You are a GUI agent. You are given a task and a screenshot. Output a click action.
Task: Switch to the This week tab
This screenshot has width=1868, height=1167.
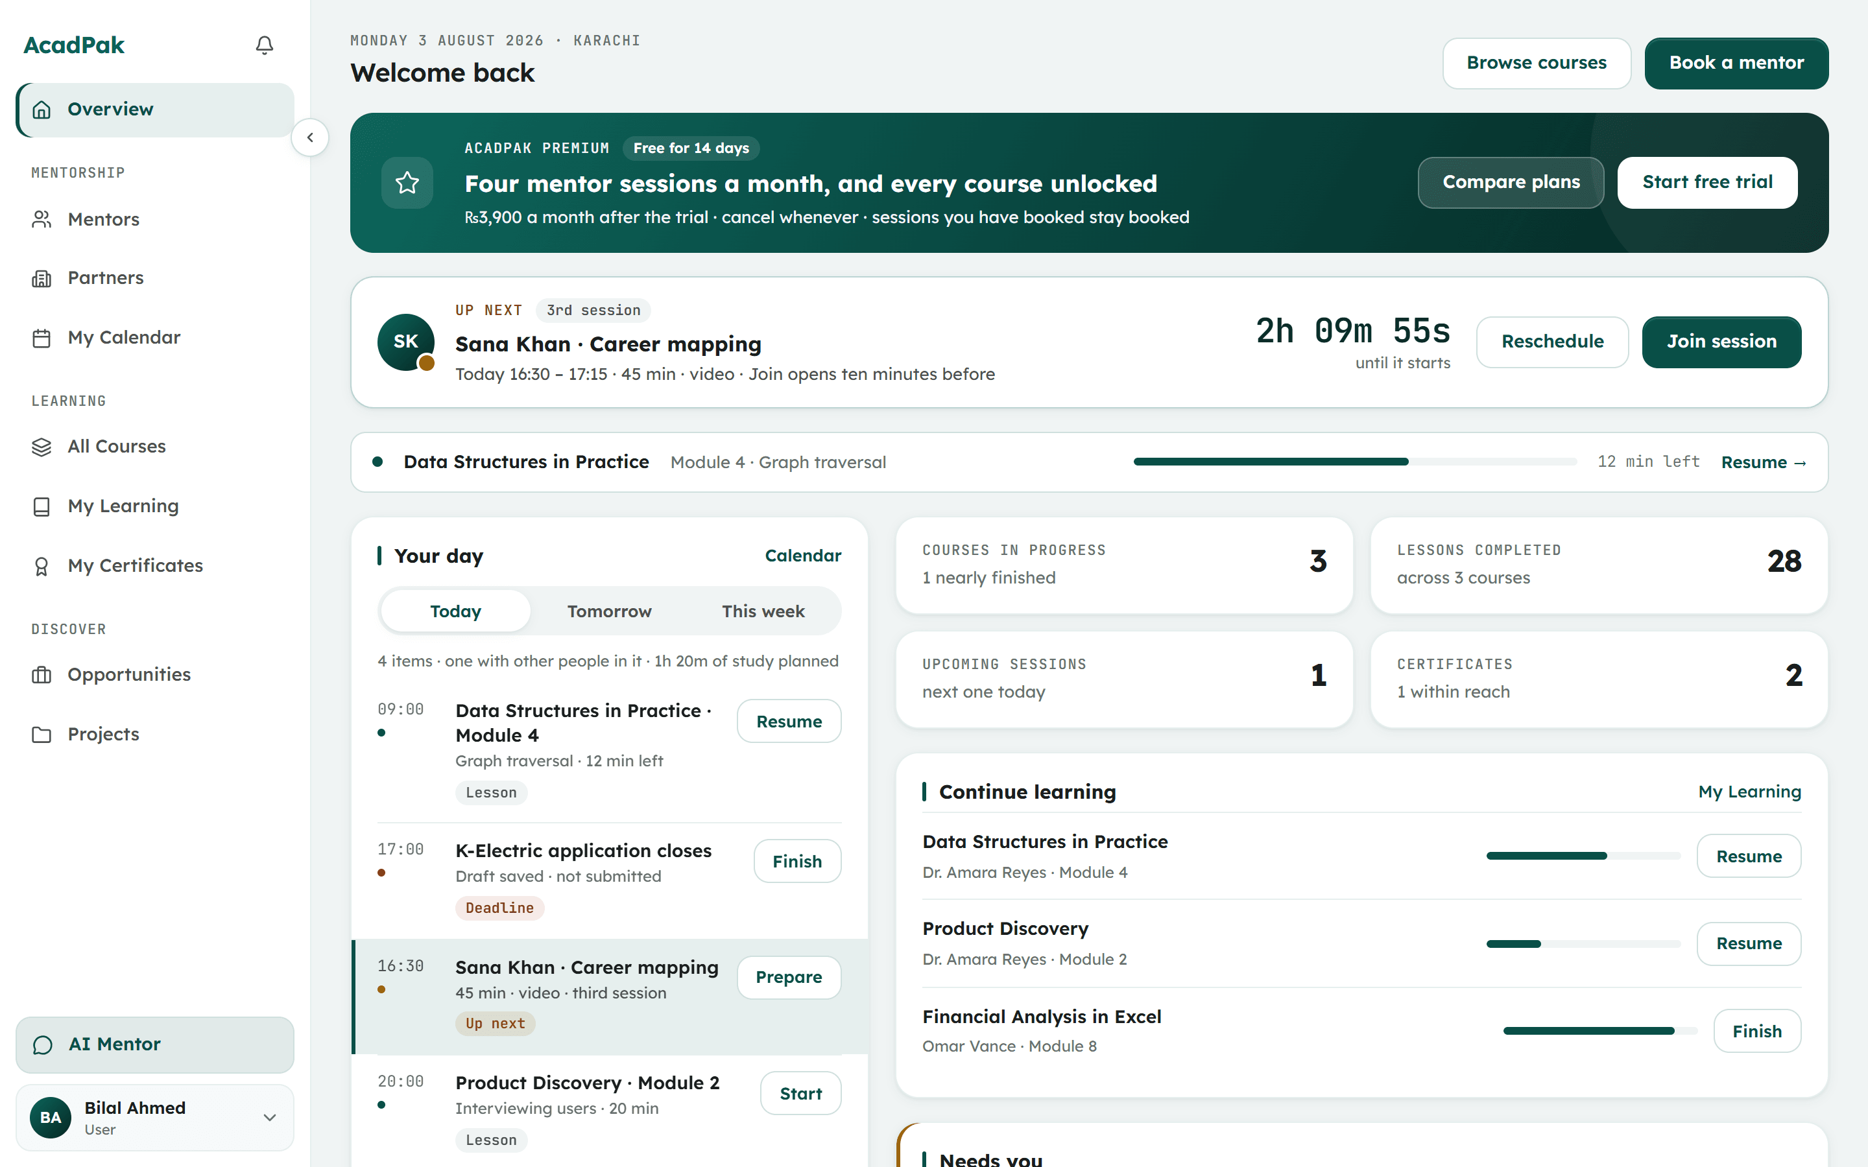pos(763,611)
